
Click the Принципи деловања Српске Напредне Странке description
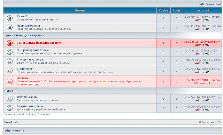pos(49,54)
